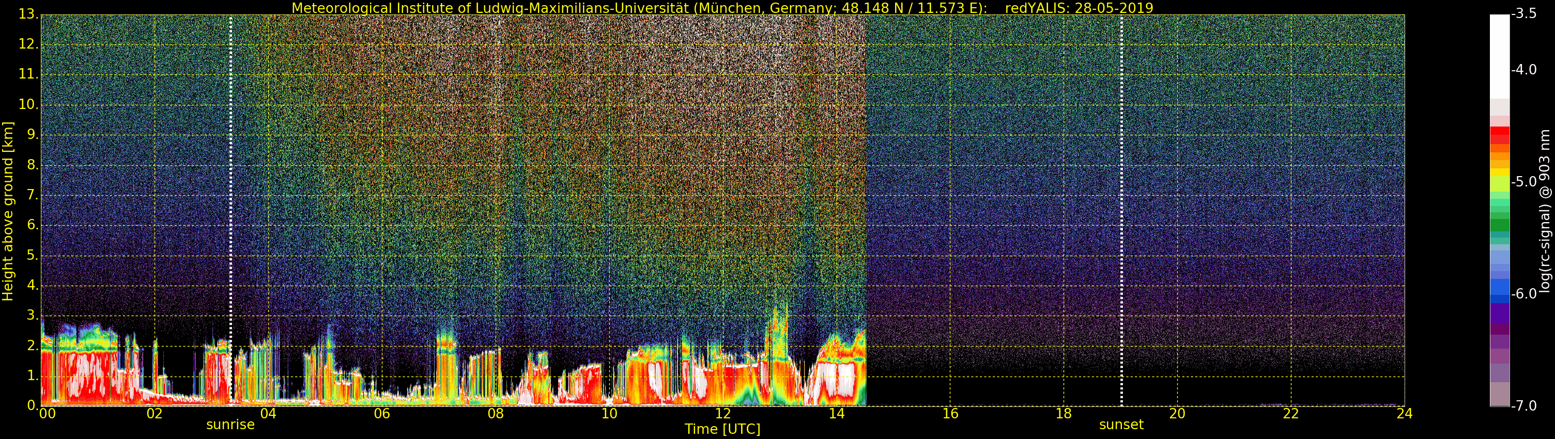Click the '10.' height tick label
This screenshot has width=1555, height=439.
click(x=28, y=104)
